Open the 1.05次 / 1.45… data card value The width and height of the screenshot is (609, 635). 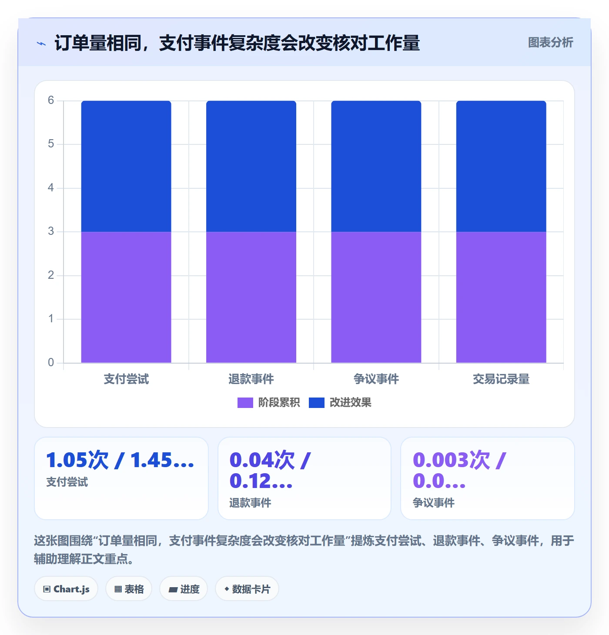click(120, 460)
